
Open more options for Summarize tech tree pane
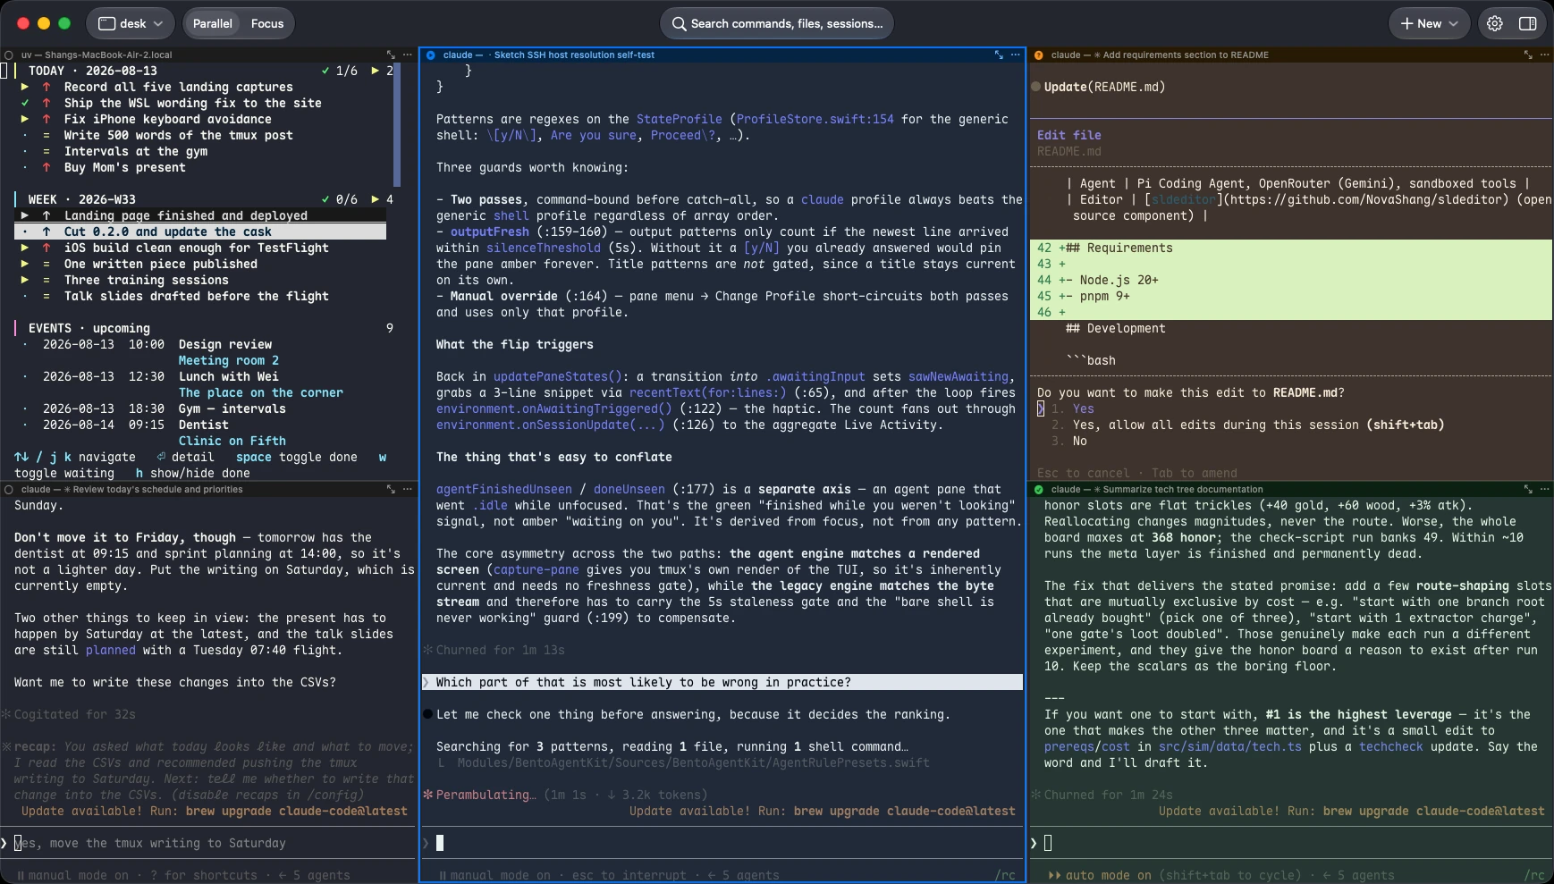click(1544, 489)
